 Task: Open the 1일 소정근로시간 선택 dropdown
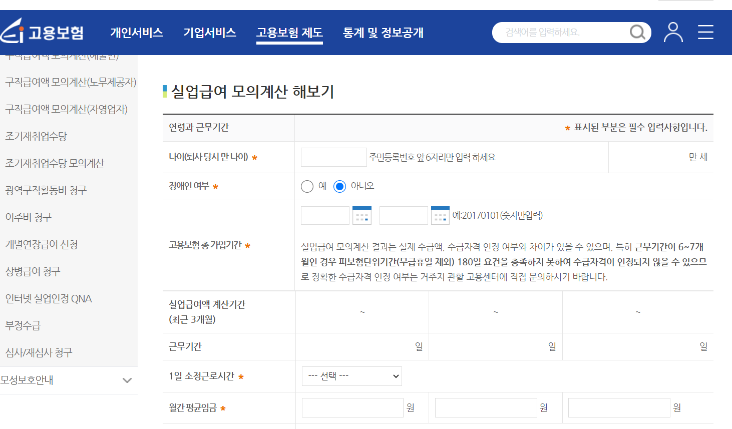coord(351,376)
